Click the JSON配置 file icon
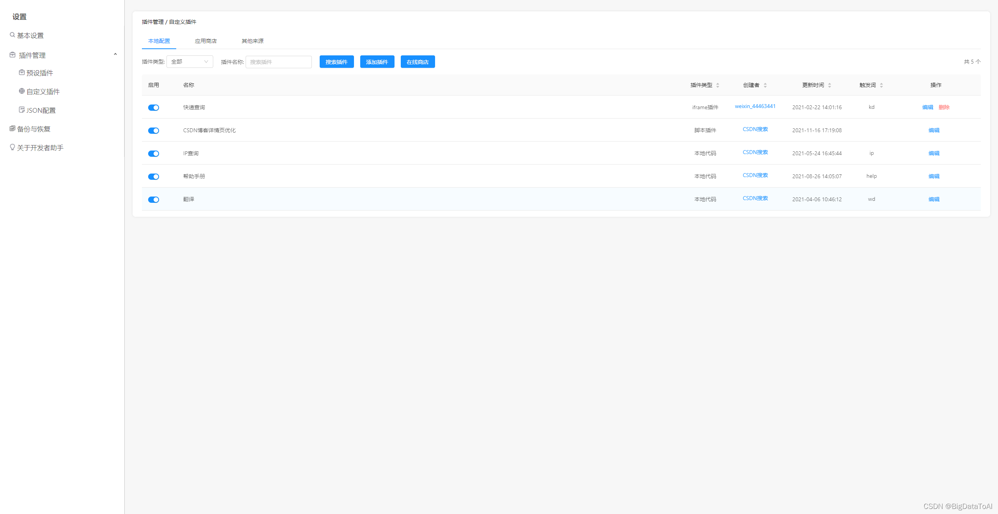Image resolution: width=998 pixels, height=514 pixels. 22,110
